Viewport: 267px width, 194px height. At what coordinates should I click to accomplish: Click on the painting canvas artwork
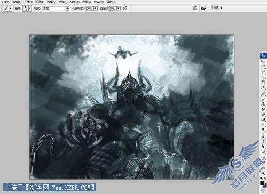[132, 107]
